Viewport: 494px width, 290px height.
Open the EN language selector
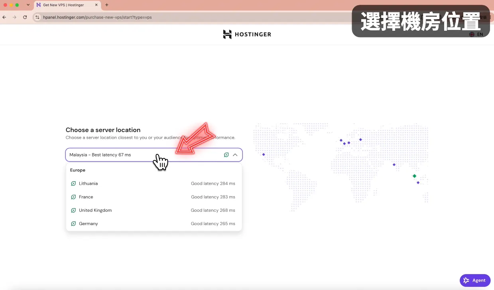pyautogui.click(x=476, y=34)
